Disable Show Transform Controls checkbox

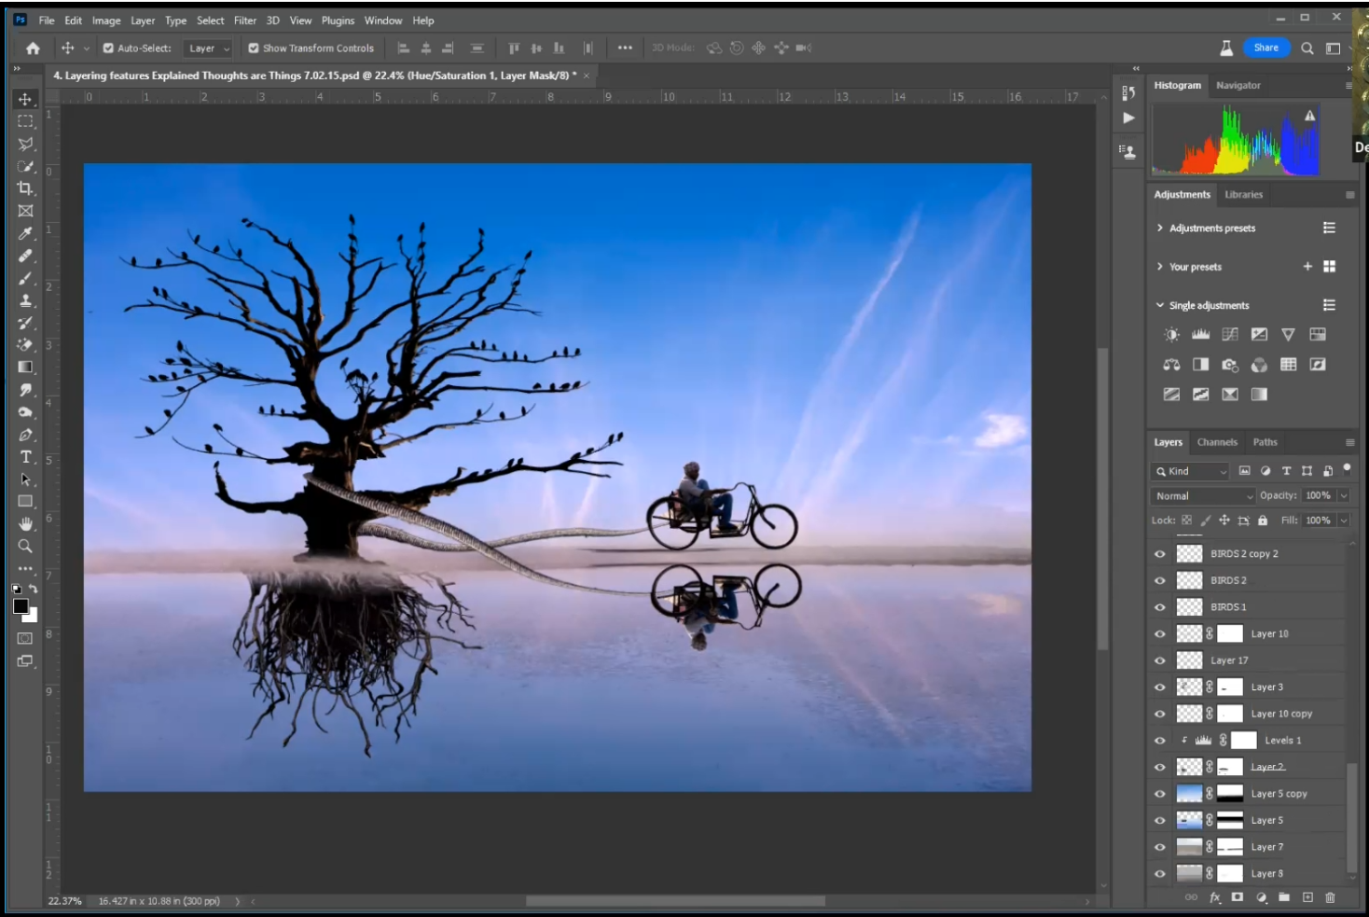pos(254,49)
